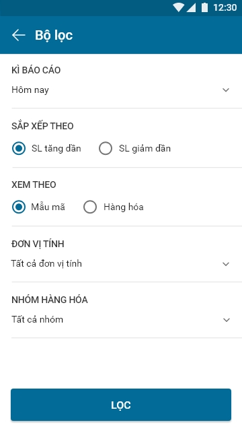Viewport: 242px width, 431px height.
Task: Expand the Kì báo cáo chevron
Action: (226, 90)
